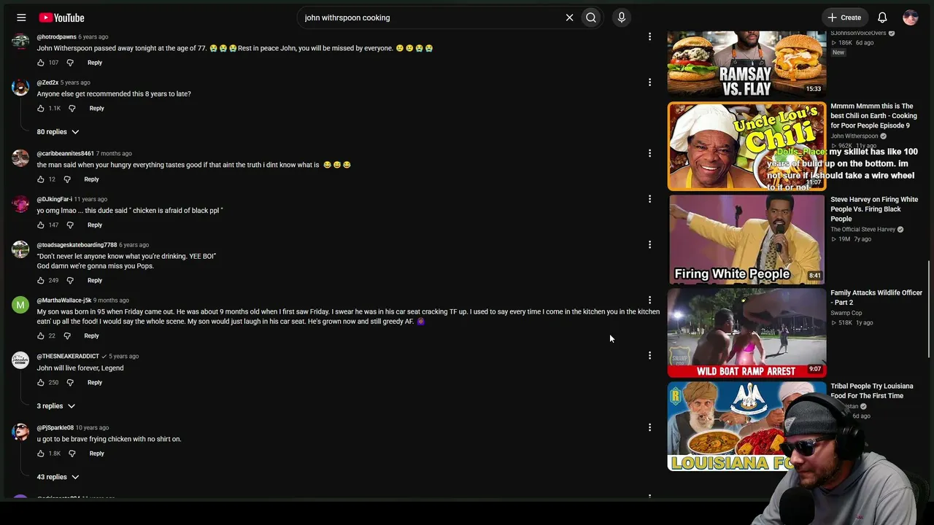This screenshot has width=934, height=525.
Task: Clear the search box with the X
Action: [x=570, y=17]
